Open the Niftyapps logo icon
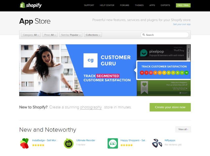210x156 pixels. 157,143
